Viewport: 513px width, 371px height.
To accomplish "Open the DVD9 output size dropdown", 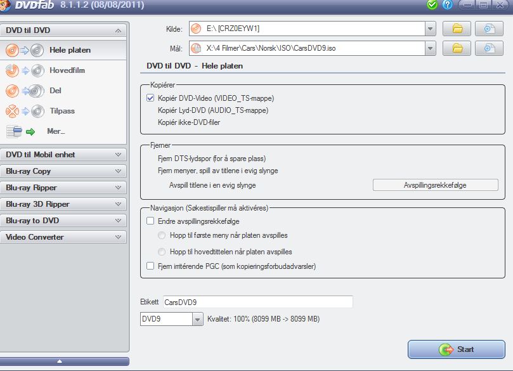I will (x=197, y=319).
